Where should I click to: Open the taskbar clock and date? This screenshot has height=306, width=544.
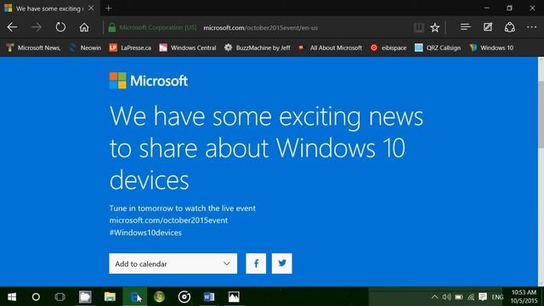(x=524, y=297)
